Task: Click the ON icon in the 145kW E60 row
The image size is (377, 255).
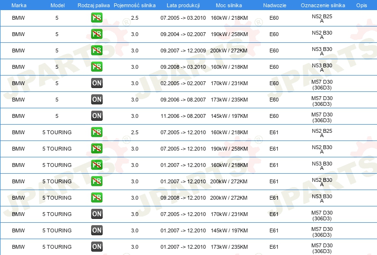Action: click(96, 115)
